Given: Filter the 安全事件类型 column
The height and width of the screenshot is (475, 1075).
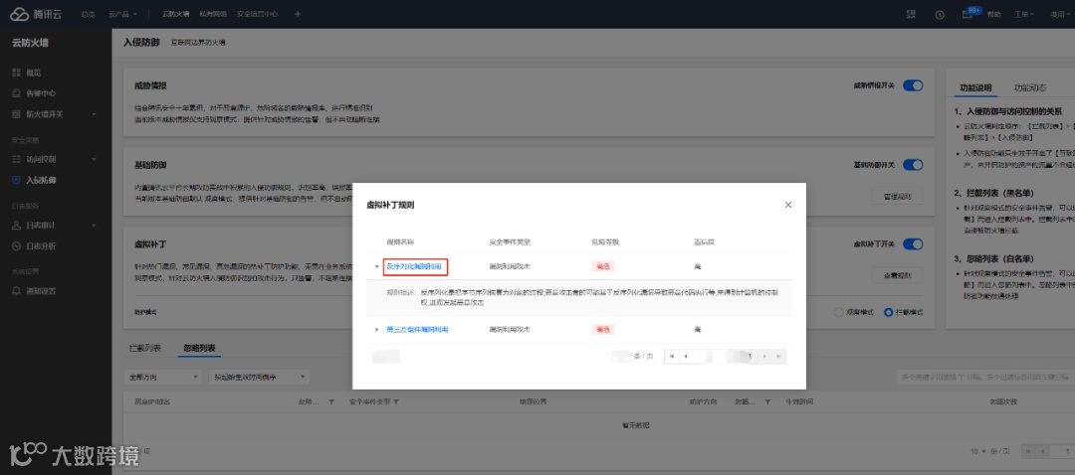Looking at the screenshot, I should (395, 401).
